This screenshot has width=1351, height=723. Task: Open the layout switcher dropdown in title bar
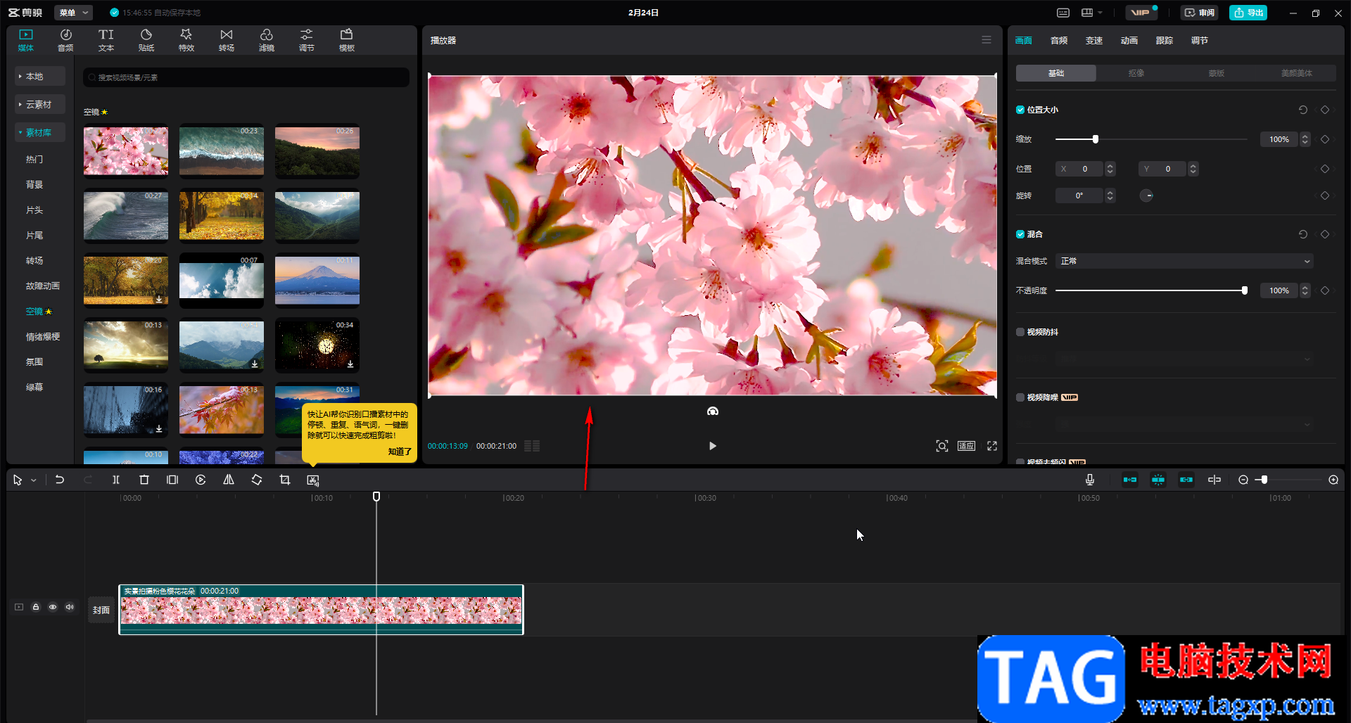[x=1092, y=13]
